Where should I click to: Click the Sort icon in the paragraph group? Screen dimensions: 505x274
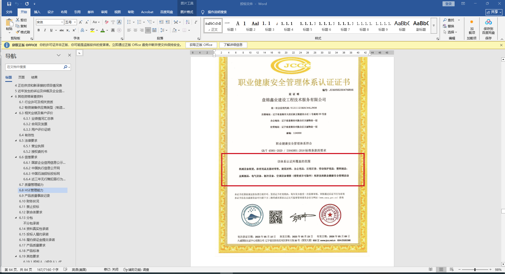[188, 22]
